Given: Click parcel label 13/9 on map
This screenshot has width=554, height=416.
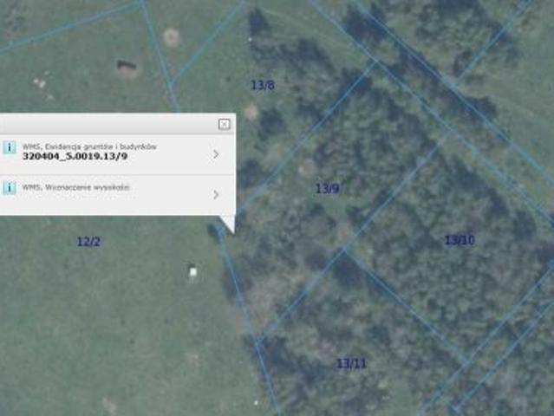Looking at the screenshot, I should point(327,188).
